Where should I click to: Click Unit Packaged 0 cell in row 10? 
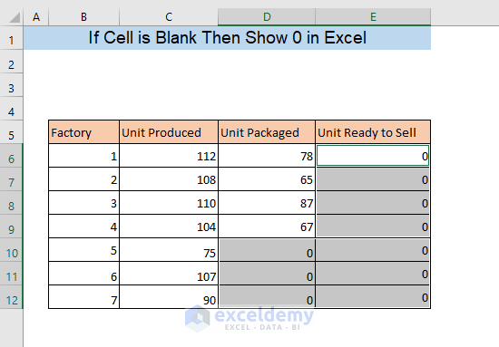click(267, 250)
